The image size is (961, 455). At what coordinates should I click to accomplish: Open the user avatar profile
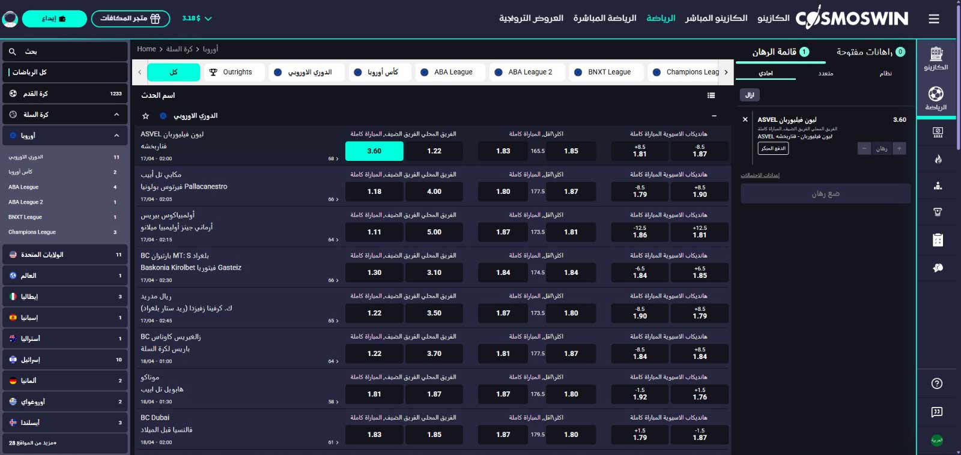(x=10, y=19)
